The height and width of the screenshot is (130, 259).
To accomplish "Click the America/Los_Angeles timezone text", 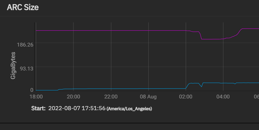I will point(129,109).
